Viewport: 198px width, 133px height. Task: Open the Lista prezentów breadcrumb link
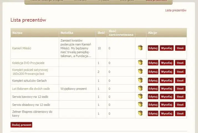pos(176,10)
